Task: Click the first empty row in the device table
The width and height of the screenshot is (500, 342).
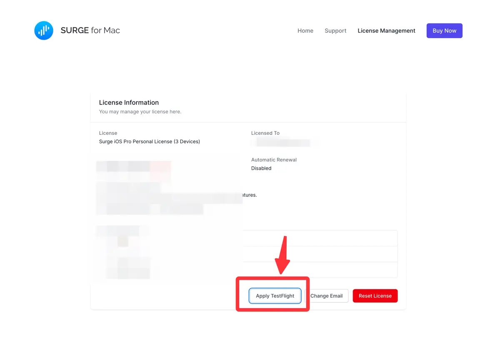Action: (x=321, y=238)
